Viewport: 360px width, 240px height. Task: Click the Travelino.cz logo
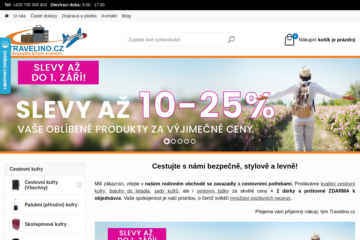tap(46, 40)
